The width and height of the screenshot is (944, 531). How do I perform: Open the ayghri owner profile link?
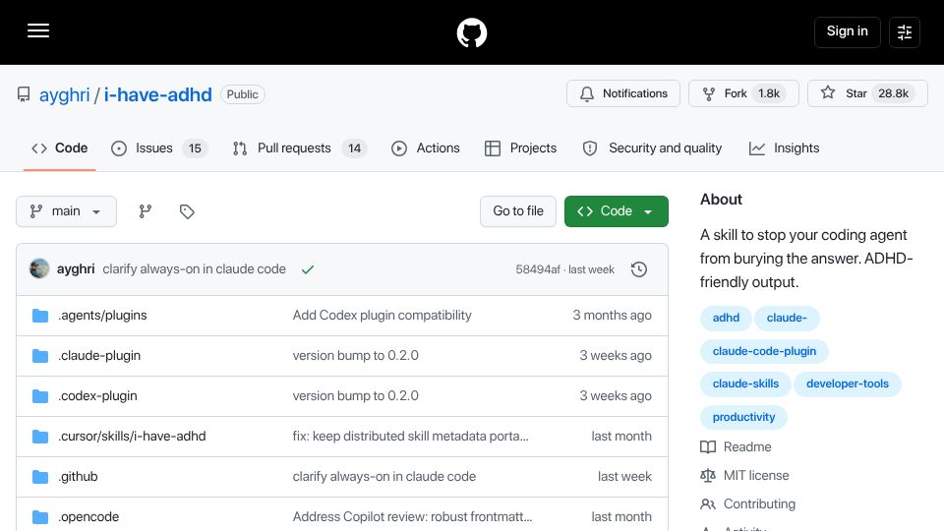coord(65,94)
